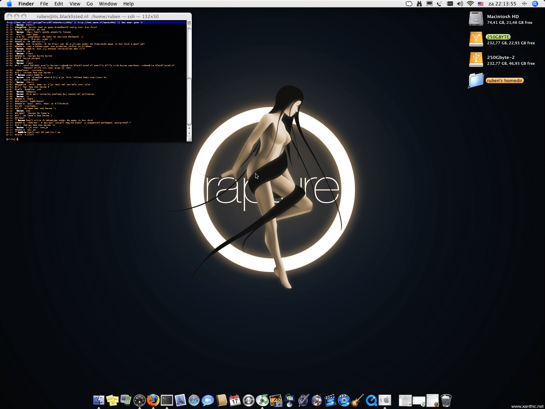The image size is (545, 409).
Task: Launch Safari from the Dock
Action: (x=194, y=400)
